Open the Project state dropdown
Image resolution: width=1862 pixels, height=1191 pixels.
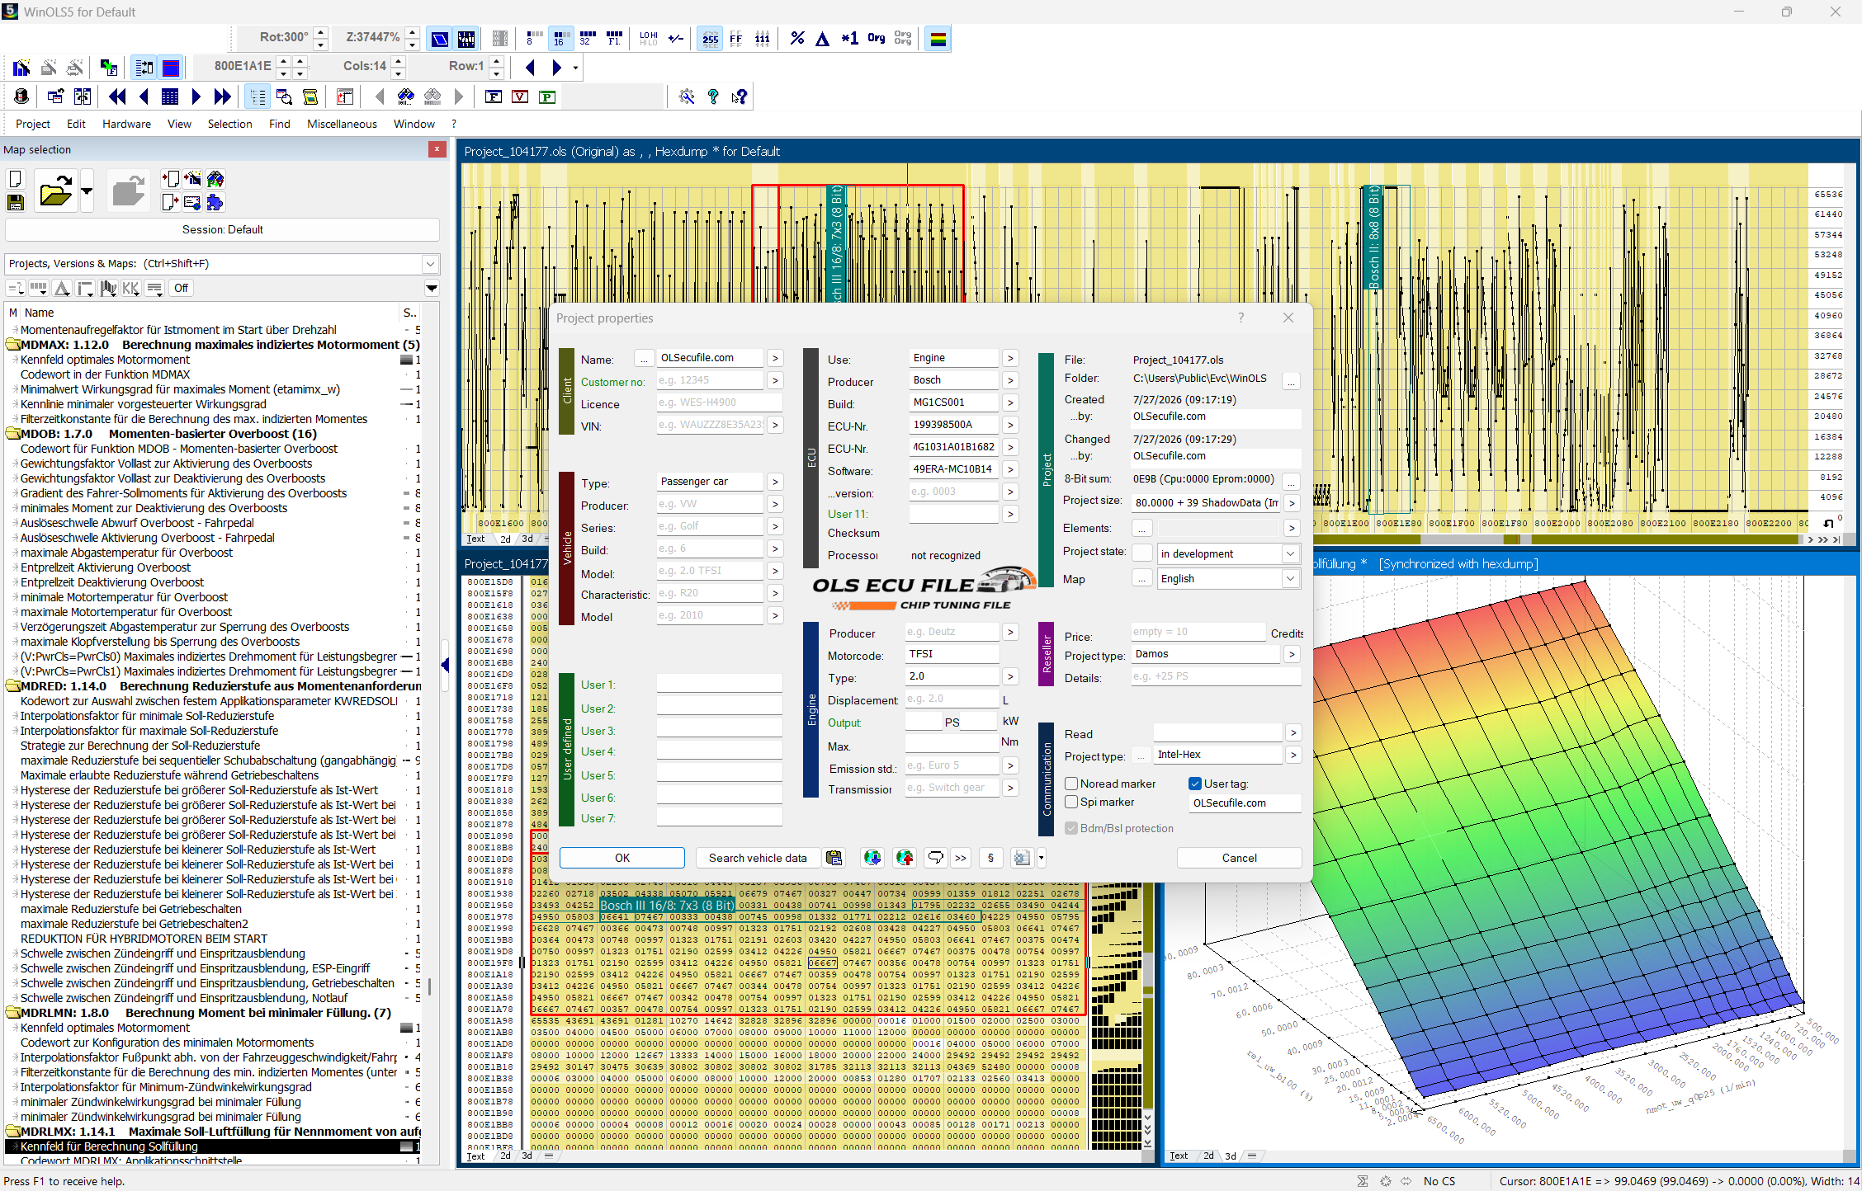click(1290, 553)
